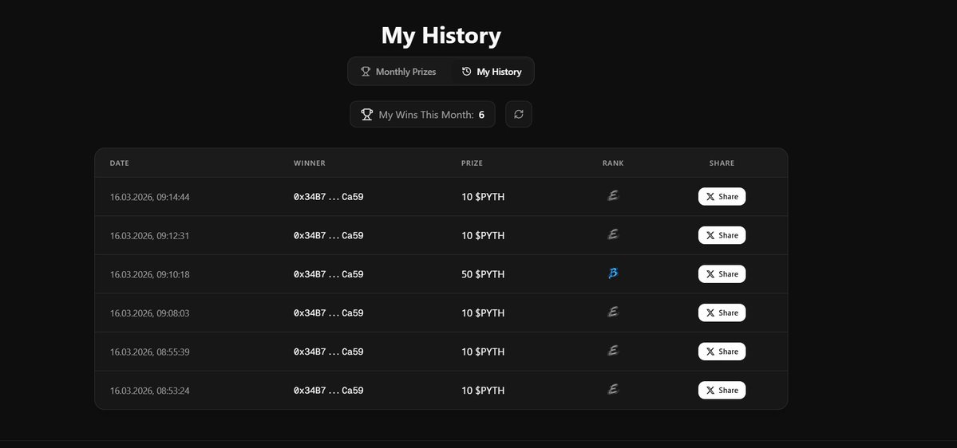Click history clock icon in My History tab

(466, 71)
